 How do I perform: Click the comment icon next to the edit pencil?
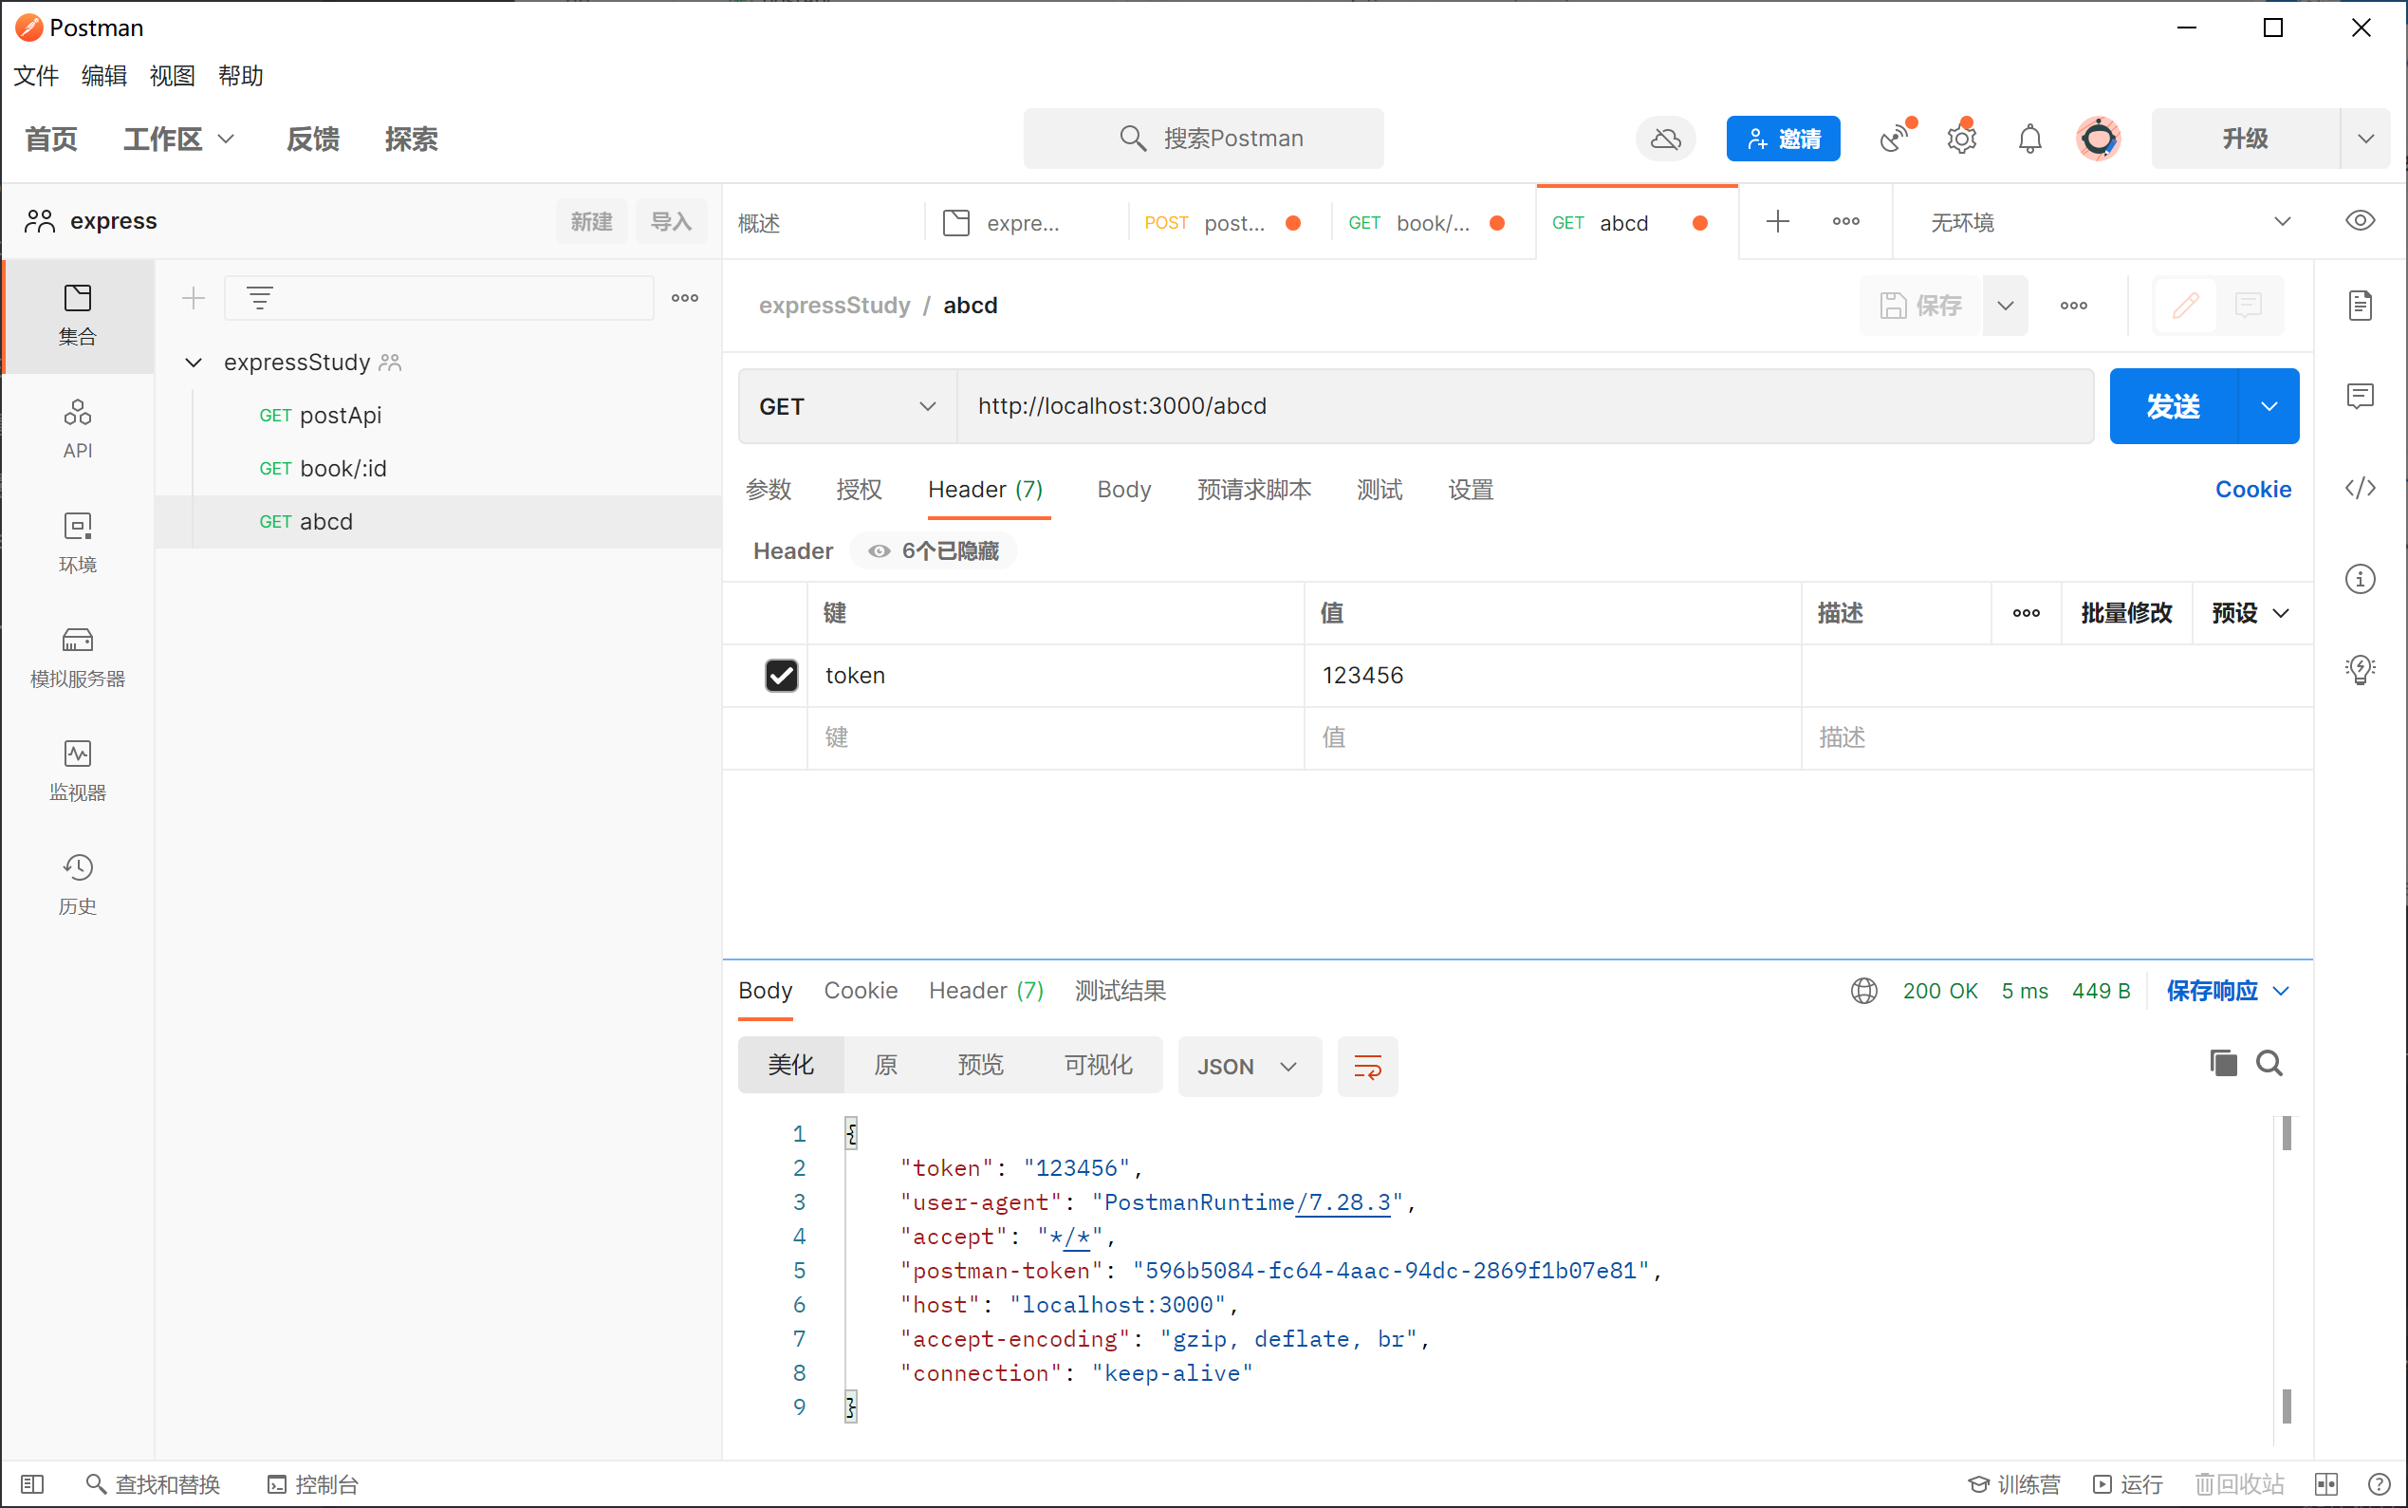[2248, 306]
